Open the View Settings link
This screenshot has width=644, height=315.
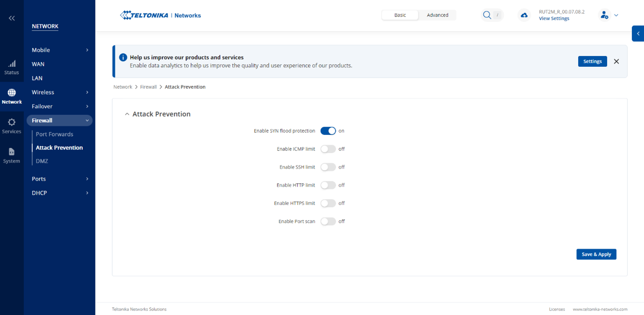coord(554,19)
